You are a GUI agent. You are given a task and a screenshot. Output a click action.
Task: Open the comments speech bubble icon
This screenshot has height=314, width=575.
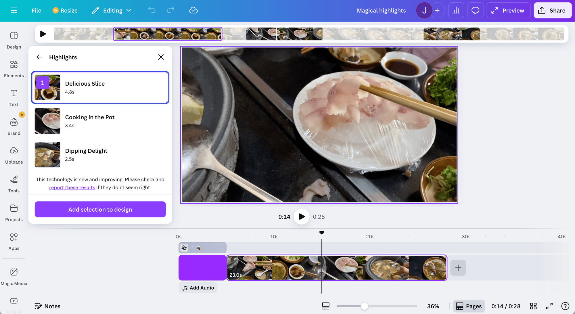click(x=475, y=10)
